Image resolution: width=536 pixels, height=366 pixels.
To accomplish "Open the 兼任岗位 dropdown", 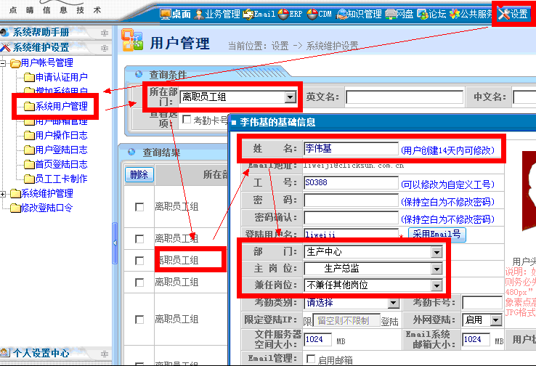I will 436,285.
